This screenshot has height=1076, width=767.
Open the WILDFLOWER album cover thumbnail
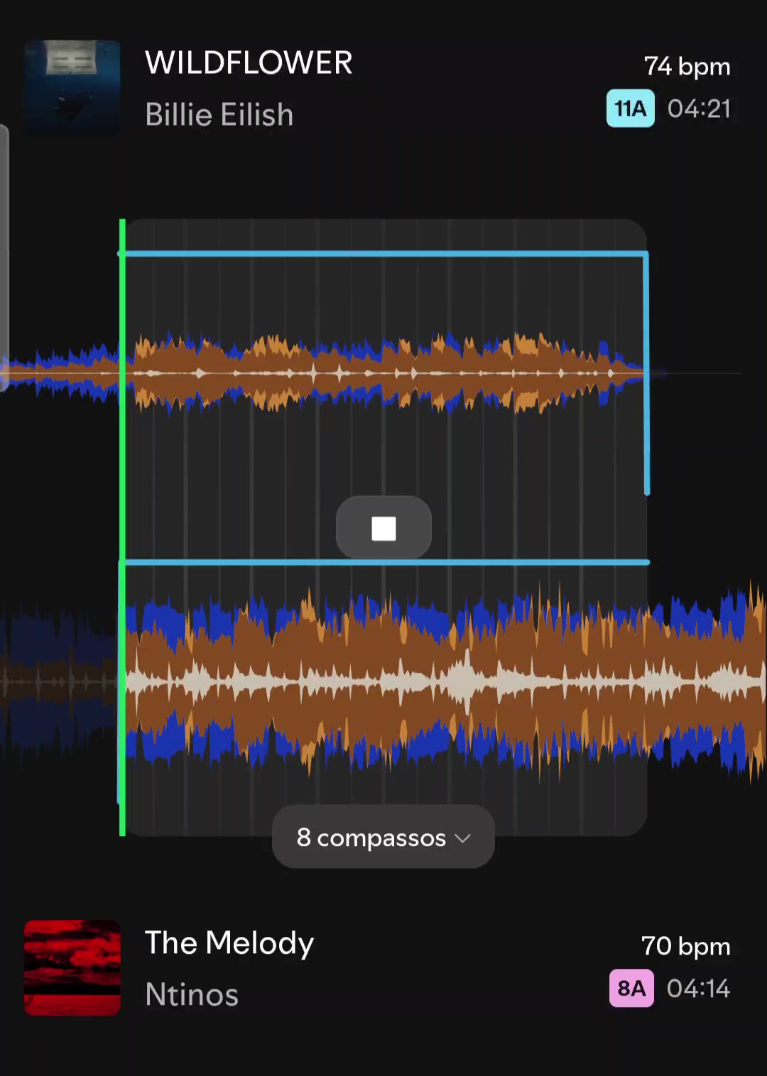(72, 88)
